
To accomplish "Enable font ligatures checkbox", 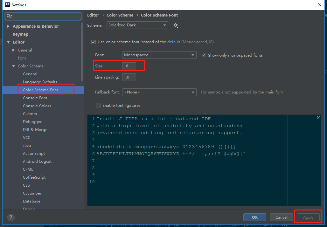I will tap(98, 105).
